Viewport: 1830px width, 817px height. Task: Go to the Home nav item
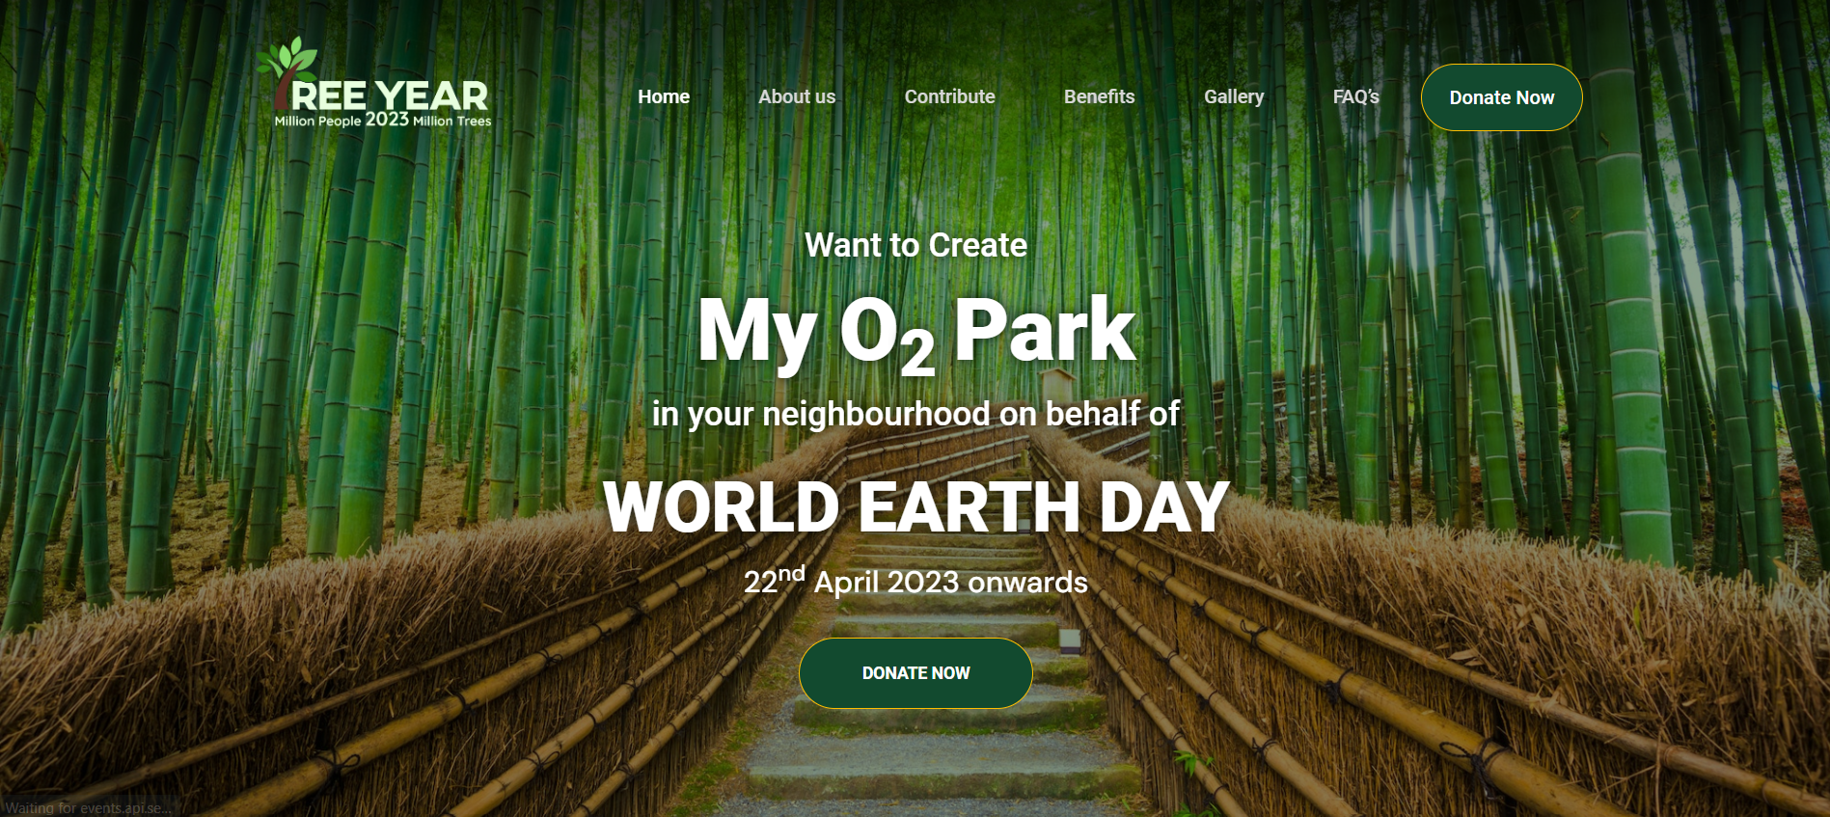coord(663,96)
